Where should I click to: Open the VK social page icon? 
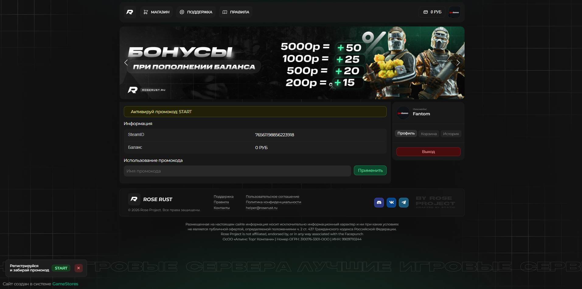[x=391, y=202]
